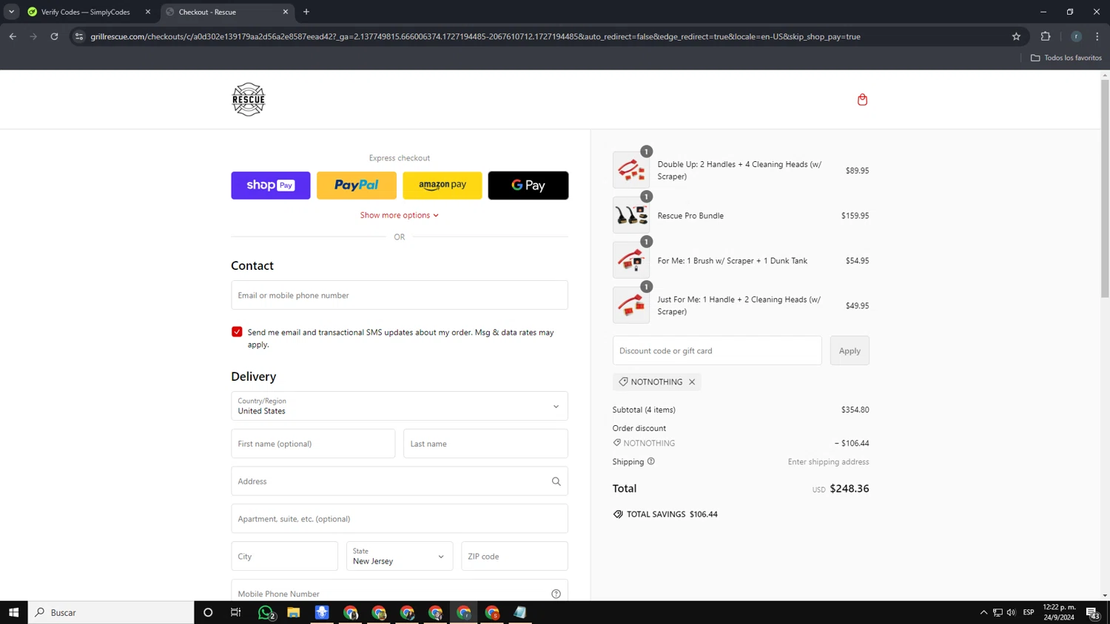Open File Explorer from the taskbar
1110x624 pixels.
pyautogui.click(x=294, y=612)
